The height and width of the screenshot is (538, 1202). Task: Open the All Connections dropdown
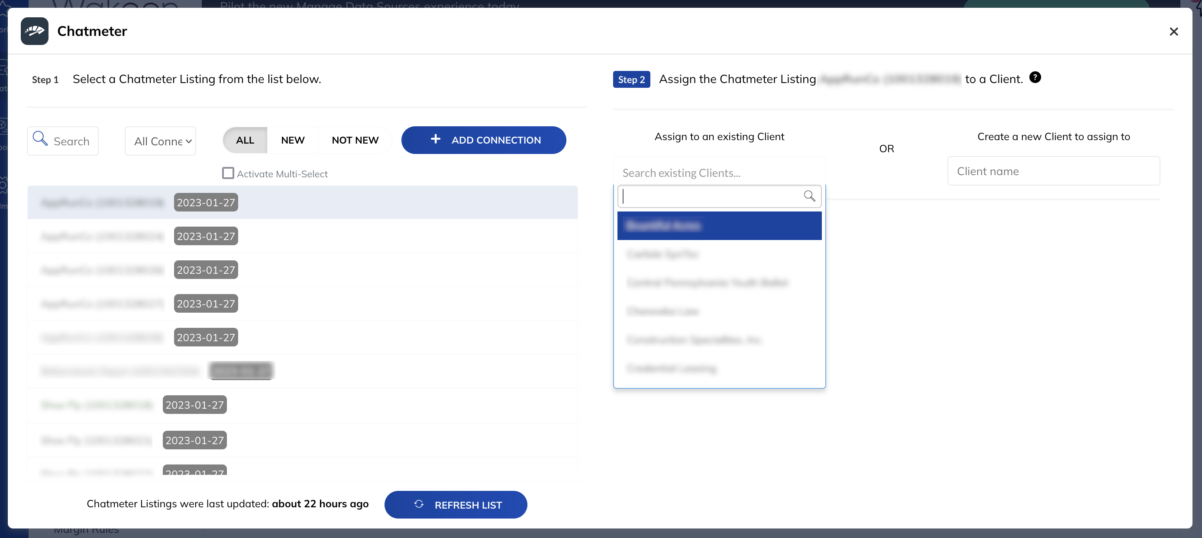pyautogui.click(x=160, y=141)
